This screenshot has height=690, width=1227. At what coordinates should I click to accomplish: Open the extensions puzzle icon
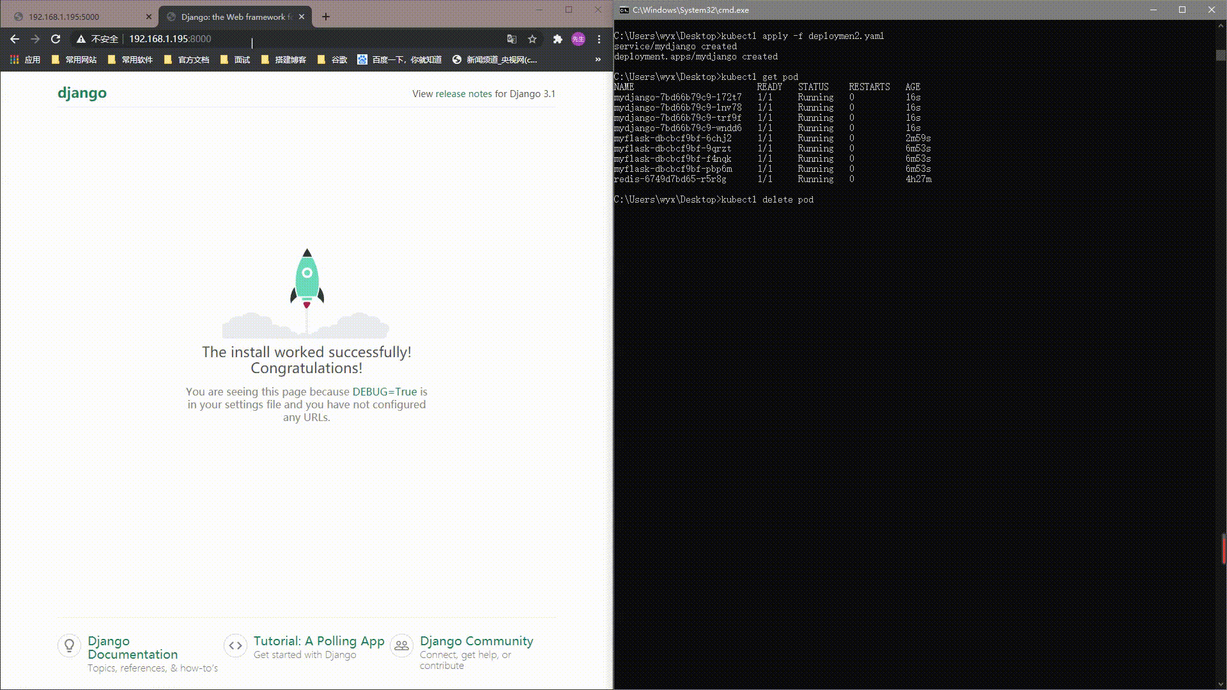pyautogui.click(x=557, y=39)
